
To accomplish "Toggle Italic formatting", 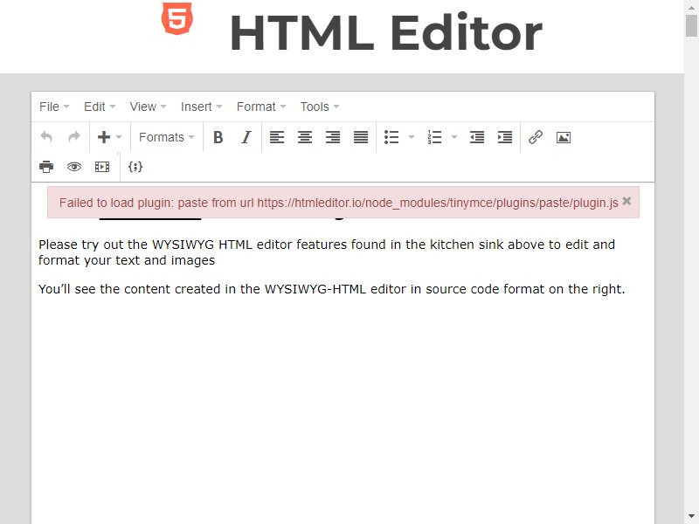I will [x=246, y=137].
